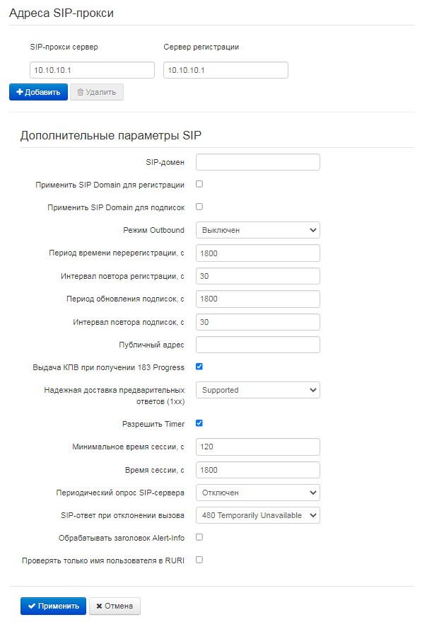Focus the SIP-домен text field
The image size is (427, 627).
click(x=257, y=162)
